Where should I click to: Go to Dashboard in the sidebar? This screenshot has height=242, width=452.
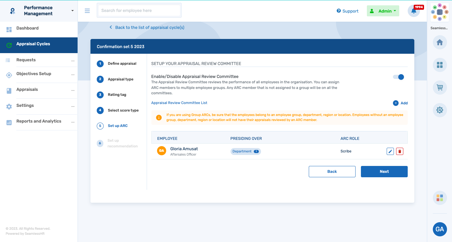(x=28, y=28)
